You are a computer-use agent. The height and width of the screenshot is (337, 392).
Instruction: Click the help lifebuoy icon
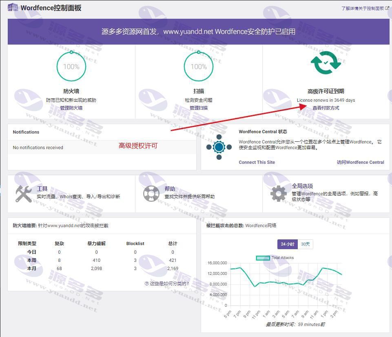point(151,194)
